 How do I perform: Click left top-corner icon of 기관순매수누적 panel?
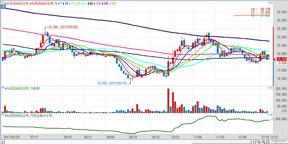pyautogui.click(x=3, y=114)
